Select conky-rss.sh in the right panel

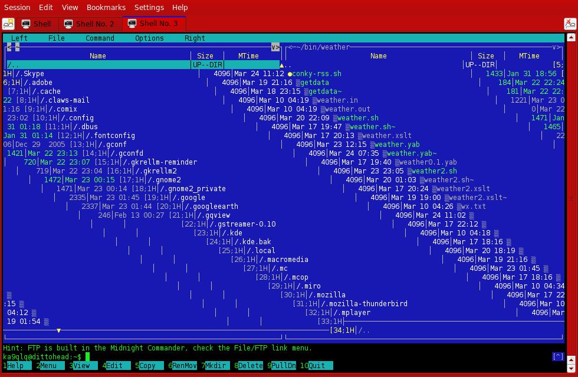[x=317, y=74]
